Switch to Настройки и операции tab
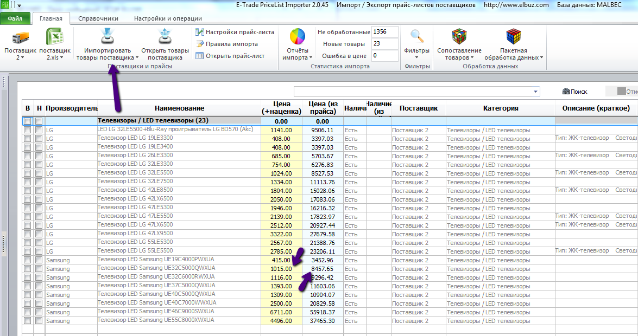The image size is (638, 336). [168, 18]
